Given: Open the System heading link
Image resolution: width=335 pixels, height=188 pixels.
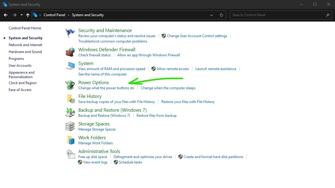Looking at the screenshot, I should tap(86, 63).
